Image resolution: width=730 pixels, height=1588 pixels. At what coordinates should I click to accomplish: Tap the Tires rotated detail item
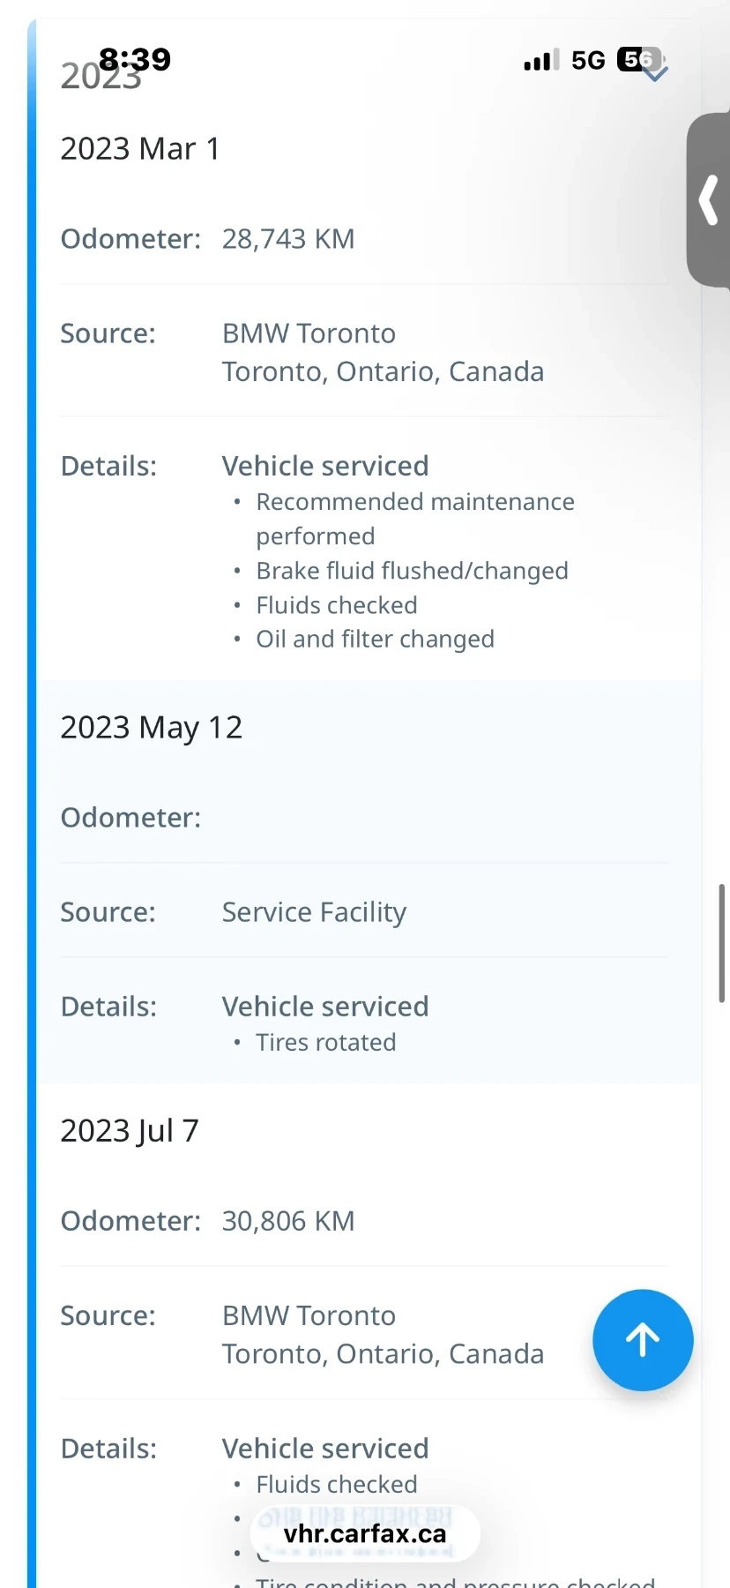[x=325, y=1043]
